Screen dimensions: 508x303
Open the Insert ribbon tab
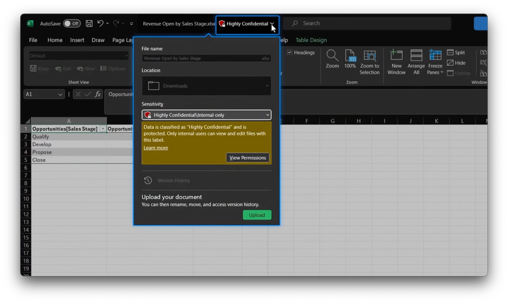point(77,40)
